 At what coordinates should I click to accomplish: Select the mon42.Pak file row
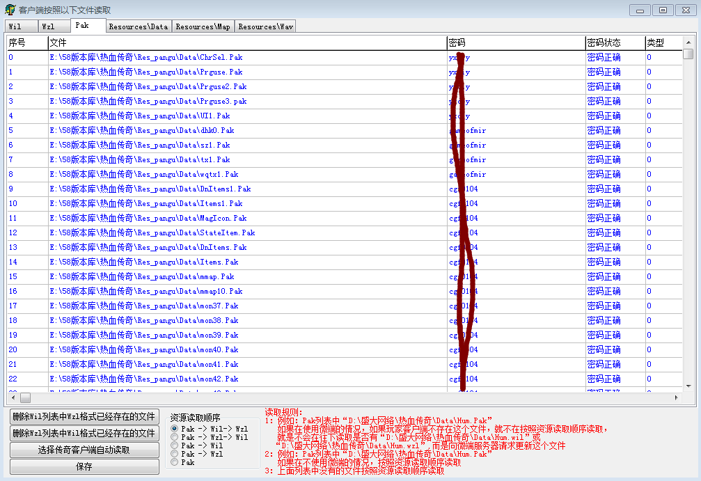pos(345,379)
